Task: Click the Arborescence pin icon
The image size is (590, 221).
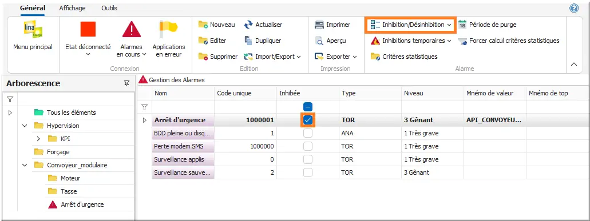Action: pos(127,83)
